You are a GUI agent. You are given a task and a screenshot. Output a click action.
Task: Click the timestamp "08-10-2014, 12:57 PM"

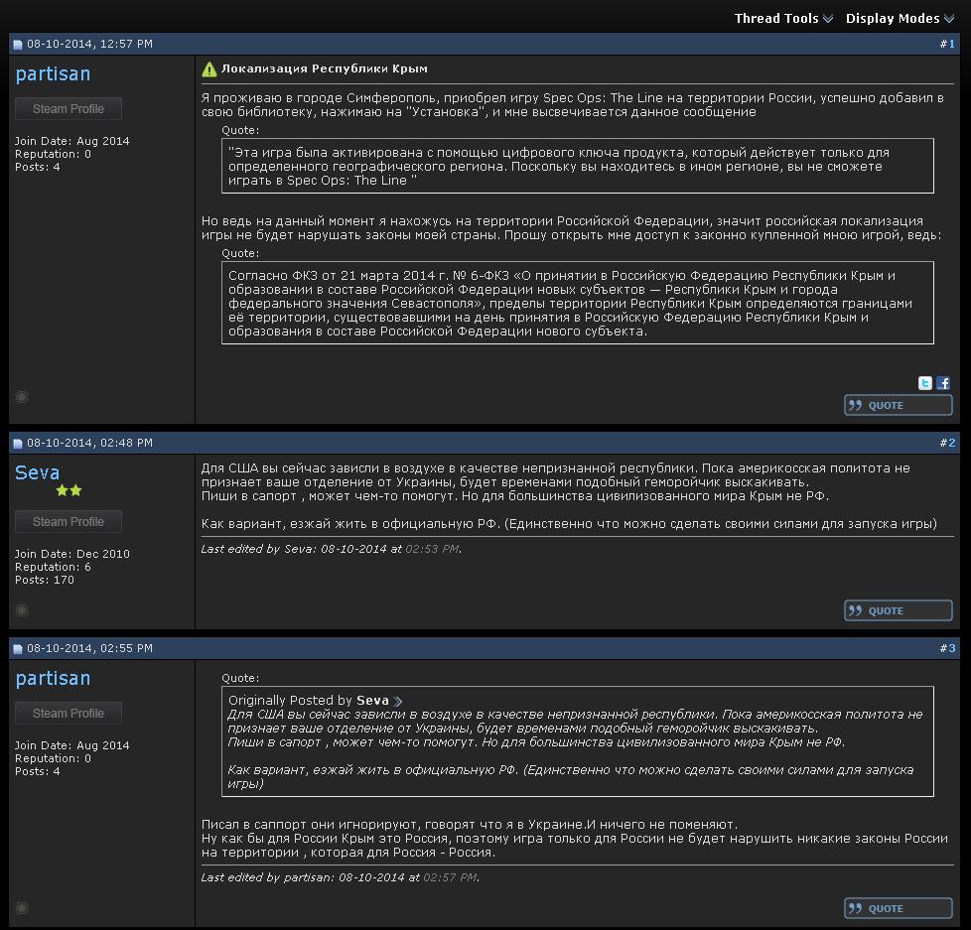click(89, 44)
